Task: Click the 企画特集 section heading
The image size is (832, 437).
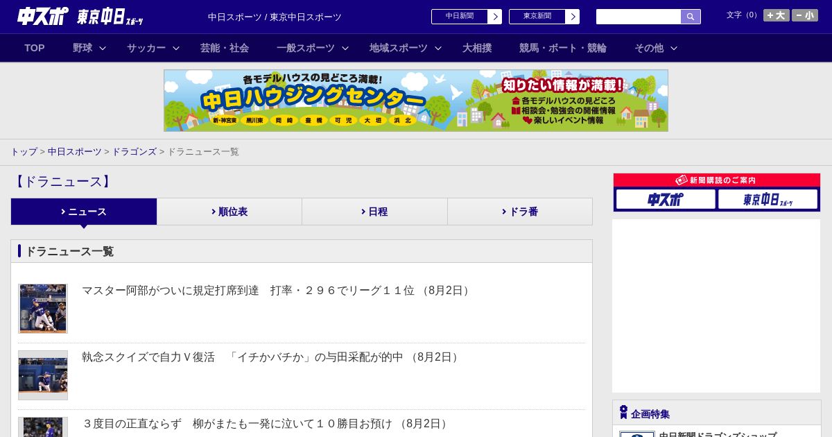Action: tap(650, 414)
